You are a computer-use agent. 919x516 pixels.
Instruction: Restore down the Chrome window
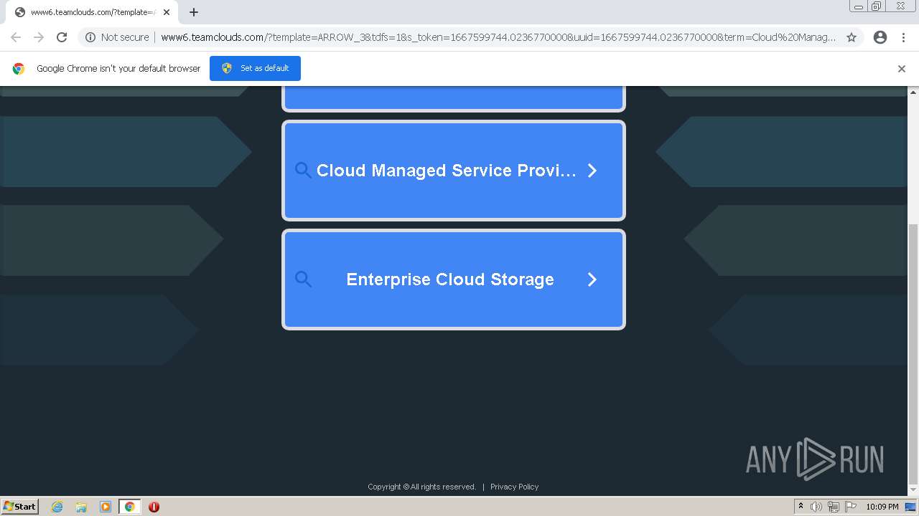(877, 6)
